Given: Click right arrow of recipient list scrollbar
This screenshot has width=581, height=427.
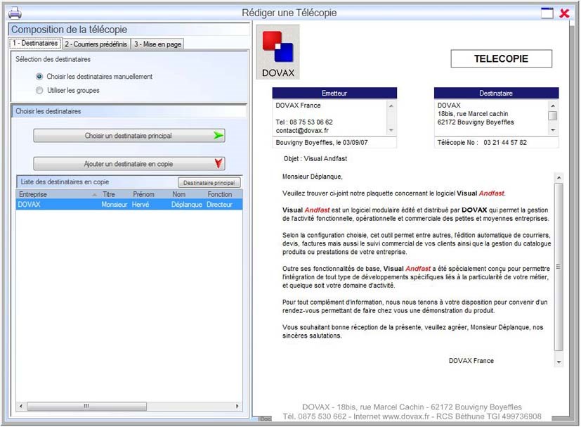Looking at the screenshot, I should [237, 406].
